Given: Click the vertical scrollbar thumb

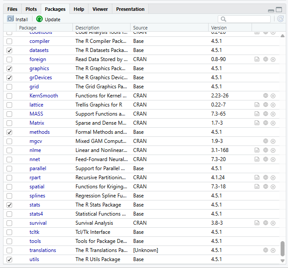Looking at the screenshot, I should [282, 249].
